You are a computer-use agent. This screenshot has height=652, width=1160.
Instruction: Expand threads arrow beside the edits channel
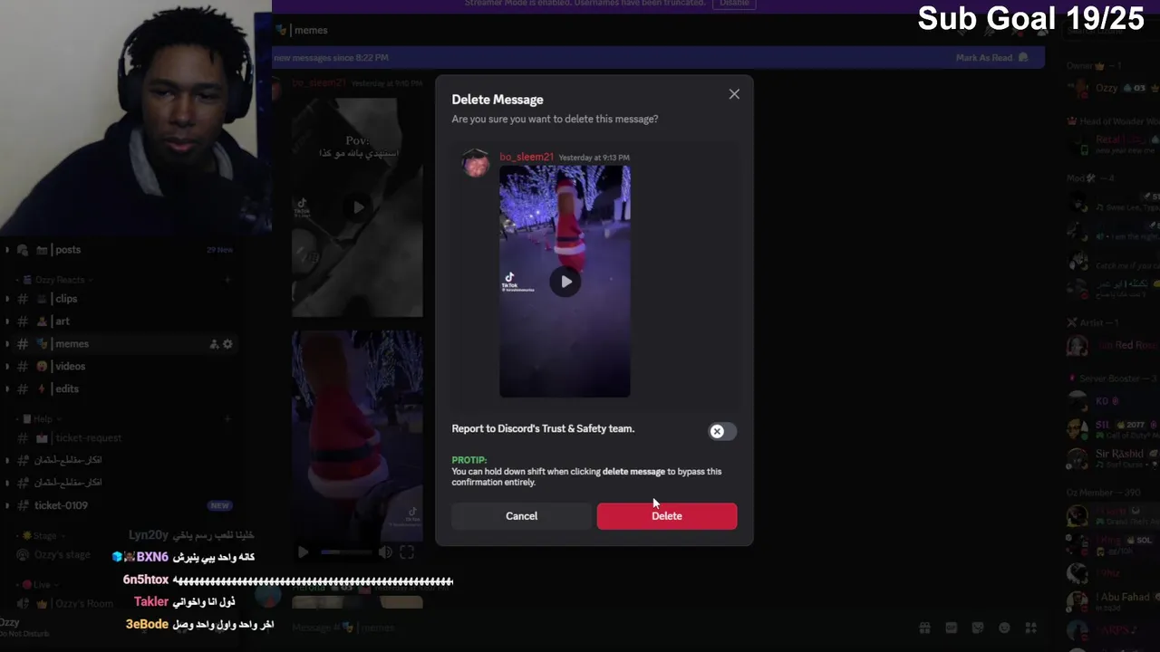pyautogui.click(x=7, y=389)
